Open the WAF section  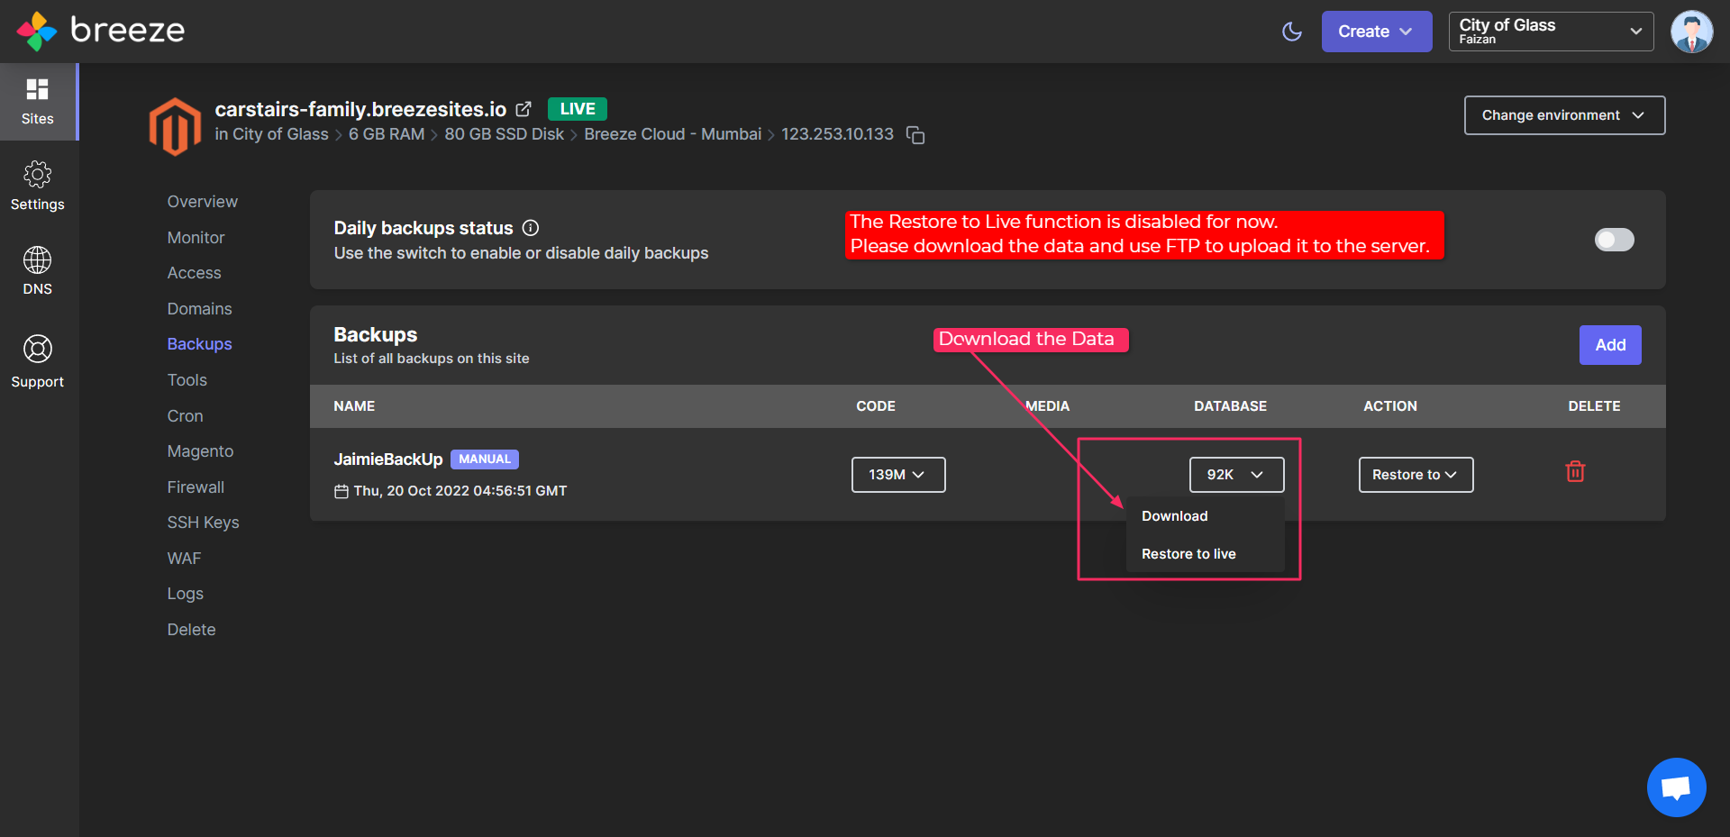[184, 559]
